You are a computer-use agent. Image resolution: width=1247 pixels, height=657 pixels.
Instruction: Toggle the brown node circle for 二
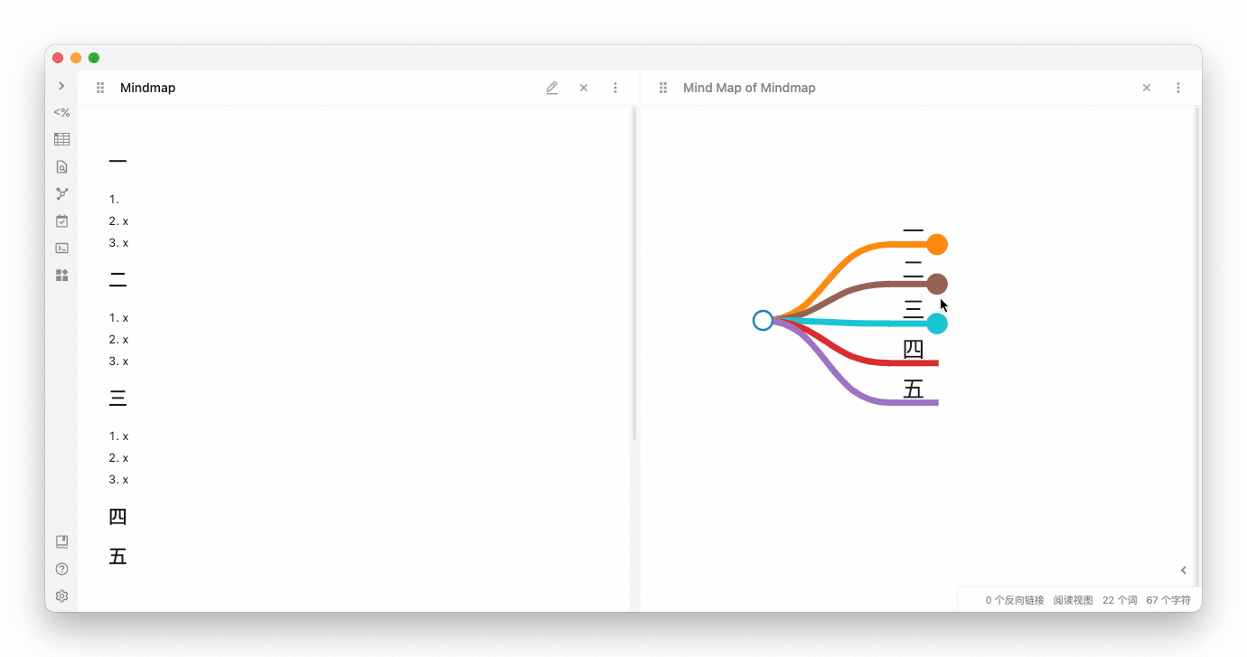[x=937, y=284]
